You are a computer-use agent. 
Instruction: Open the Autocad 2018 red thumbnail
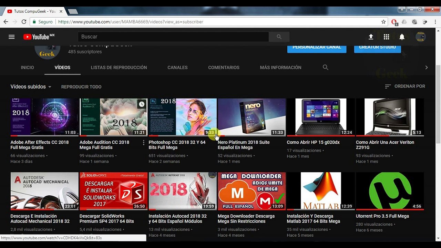coord(183,191)
